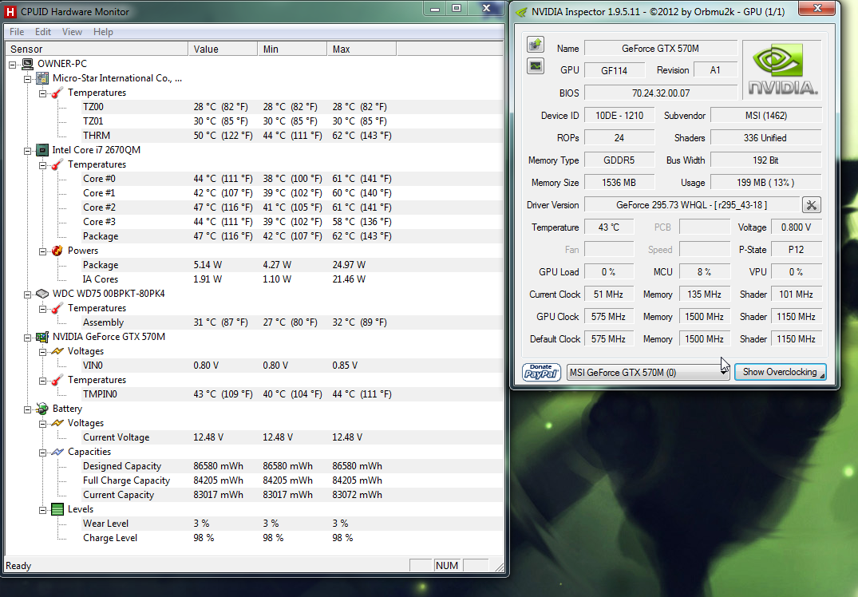Open driver profile settings wrench icon
Viewport: 858px width, 597px height.
coord(812,205)
